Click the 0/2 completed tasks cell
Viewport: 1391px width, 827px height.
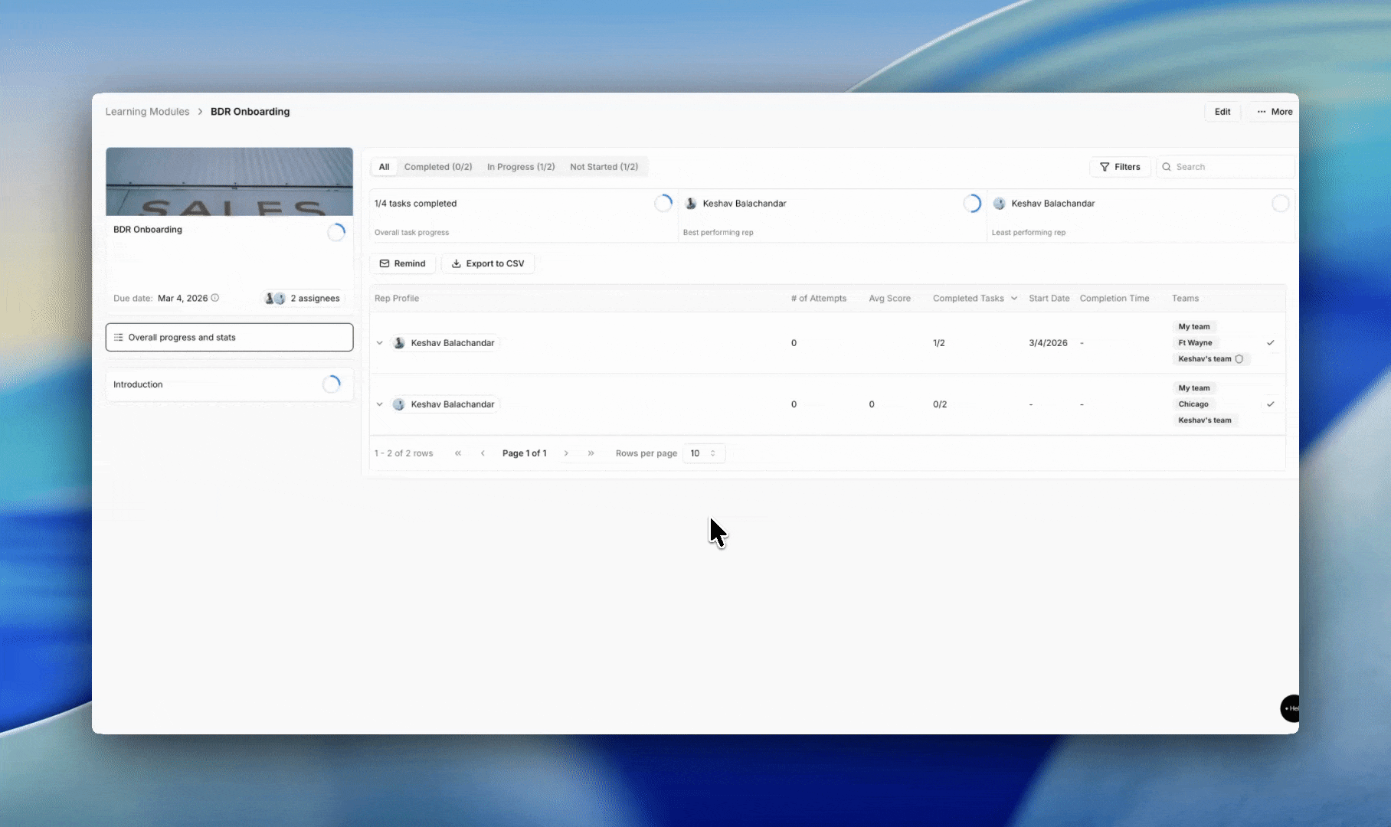point(940,404)
